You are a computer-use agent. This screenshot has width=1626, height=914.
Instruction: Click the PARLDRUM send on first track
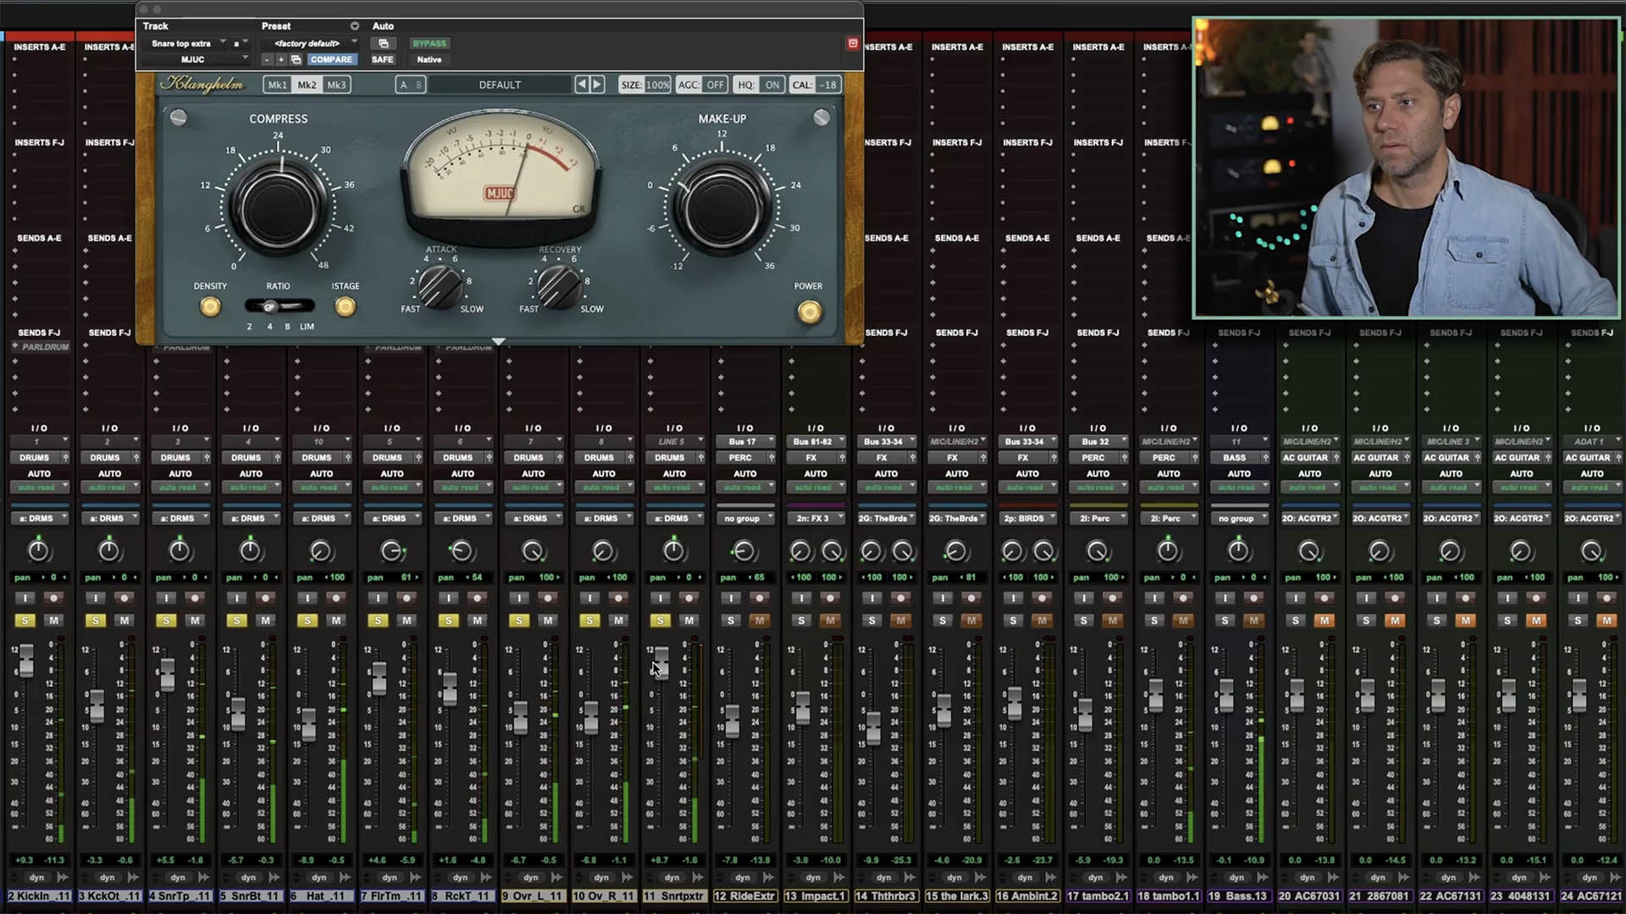[x=41, y=346]
